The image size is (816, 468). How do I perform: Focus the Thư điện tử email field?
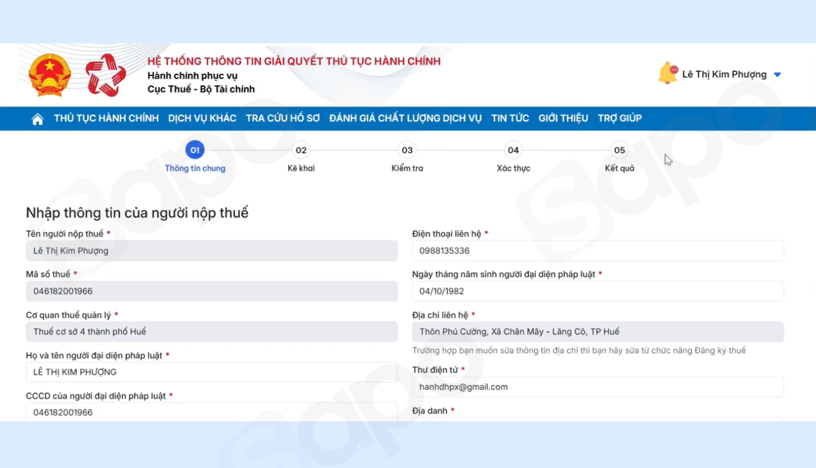(x=598, y=387)
